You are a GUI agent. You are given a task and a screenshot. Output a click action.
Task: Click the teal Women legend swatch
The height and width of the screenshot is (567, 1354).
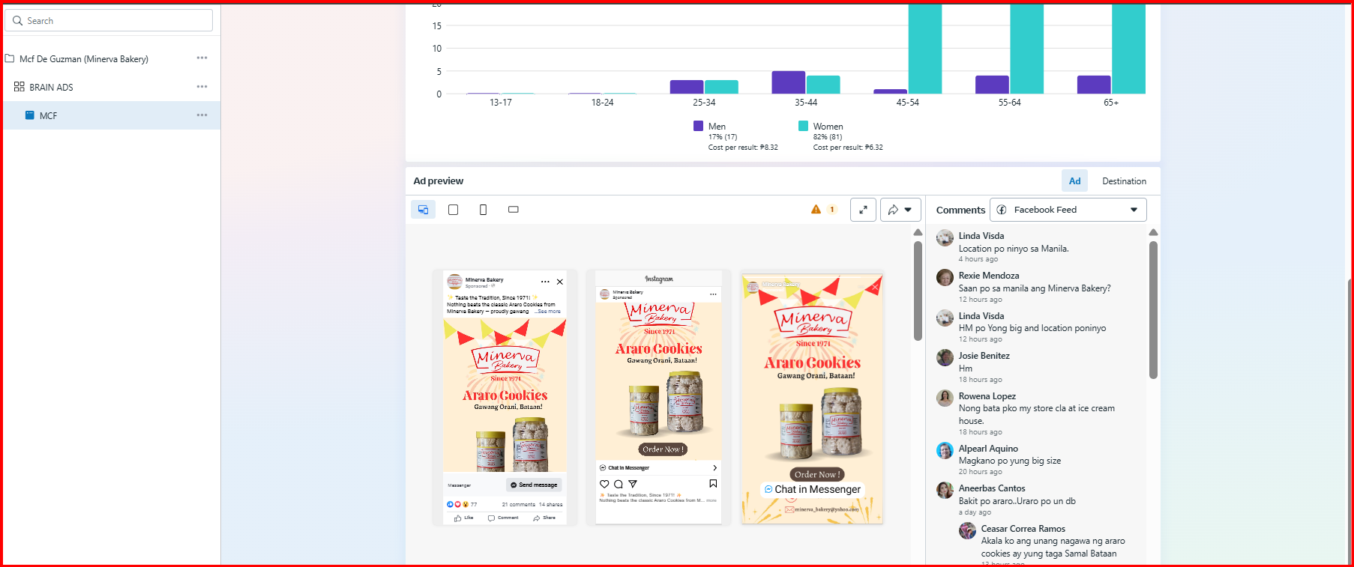(x=803, y=127)
